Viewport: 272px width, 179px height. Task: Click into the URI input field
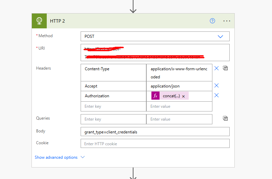coord(155,52)
